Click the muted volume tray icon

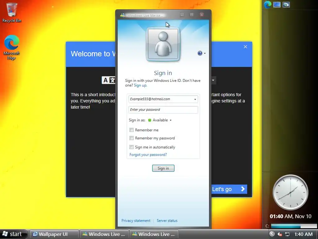click(280, 234)
